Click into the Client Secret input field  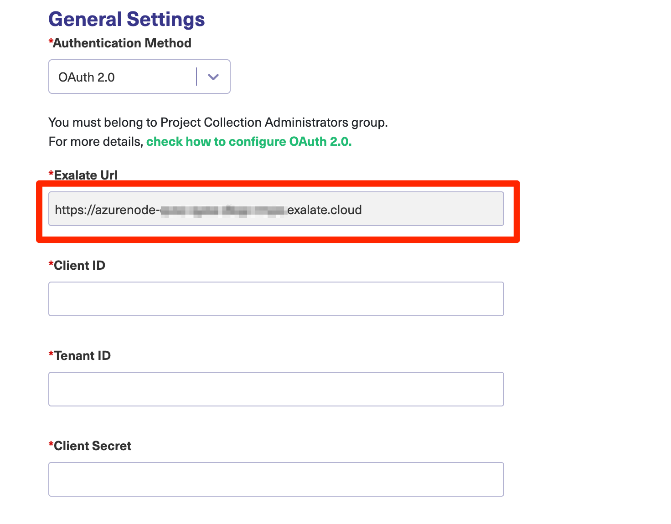[276, 479]
